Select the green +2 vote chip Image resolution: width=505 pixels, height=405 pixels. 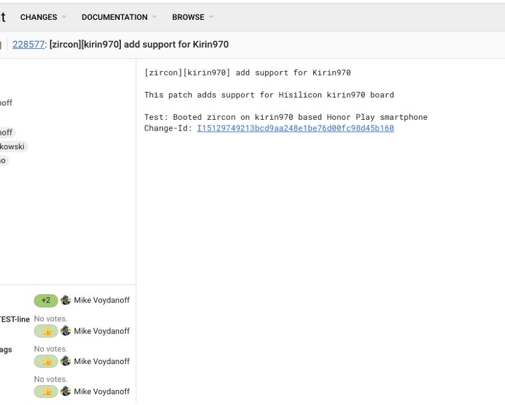(46, 300)
